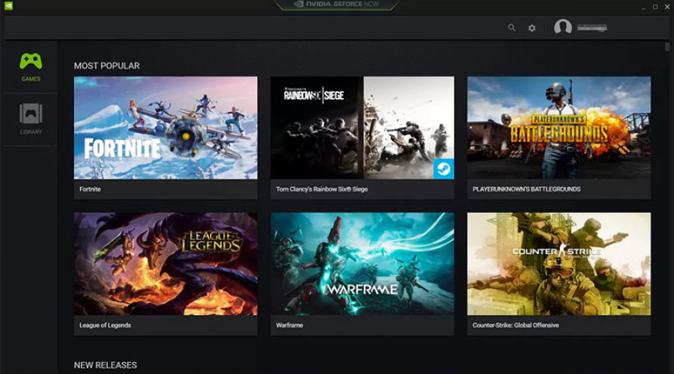Screen dimensions: 674x374
Task: Select the Rainbow Six Siege artwork
Action: pyautogui.click(x=362, y=127)
